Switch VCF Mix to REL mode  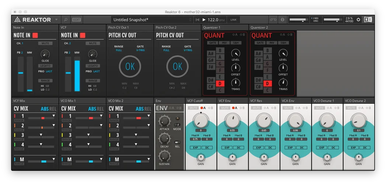click(x=53, y=109)
